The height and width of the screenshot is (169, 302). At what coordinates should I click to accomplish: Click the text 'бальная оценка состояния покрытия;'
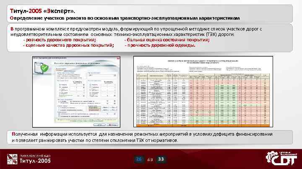tap(168, 40)
